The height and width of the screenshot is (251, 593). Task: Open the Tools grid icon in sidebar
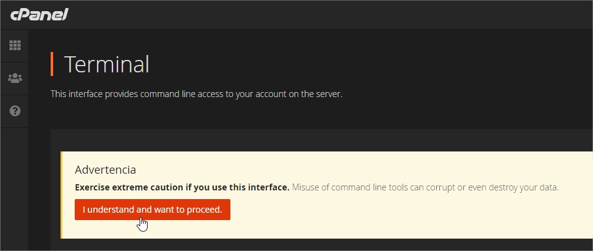coord(15,45)
